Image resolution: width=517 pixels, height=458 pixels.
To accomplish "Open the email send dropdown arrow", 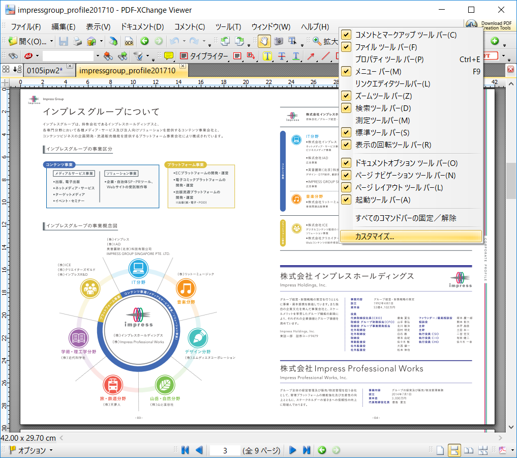I will click(101, 41).
